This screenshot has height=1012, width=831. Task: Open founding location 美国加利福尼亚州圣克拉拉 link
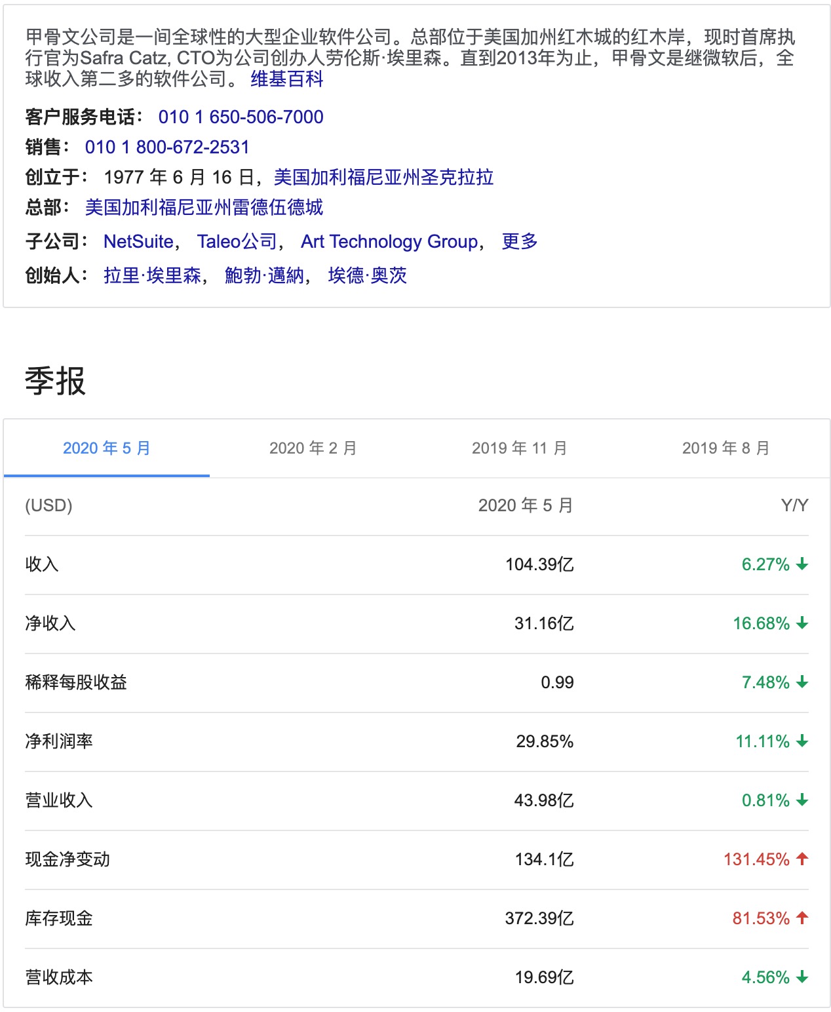(x=383, y=177)
